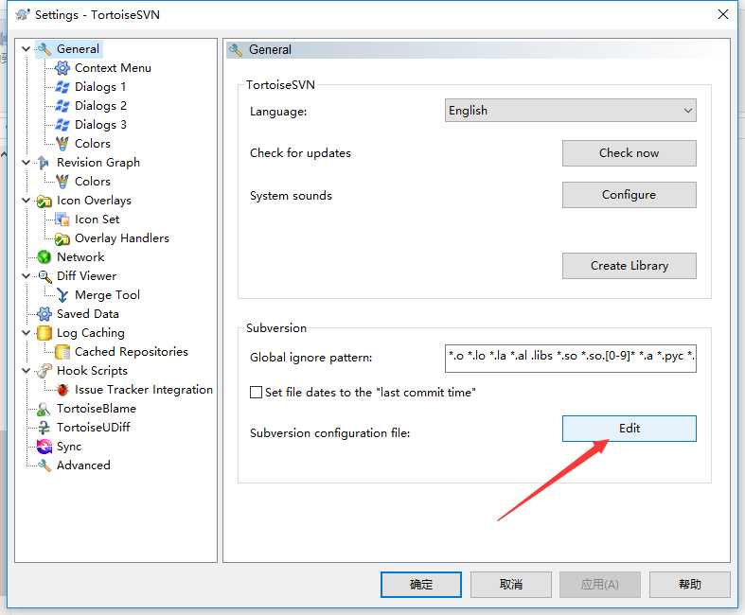Select Cached Repositories entry

click(x=132, y=352)
